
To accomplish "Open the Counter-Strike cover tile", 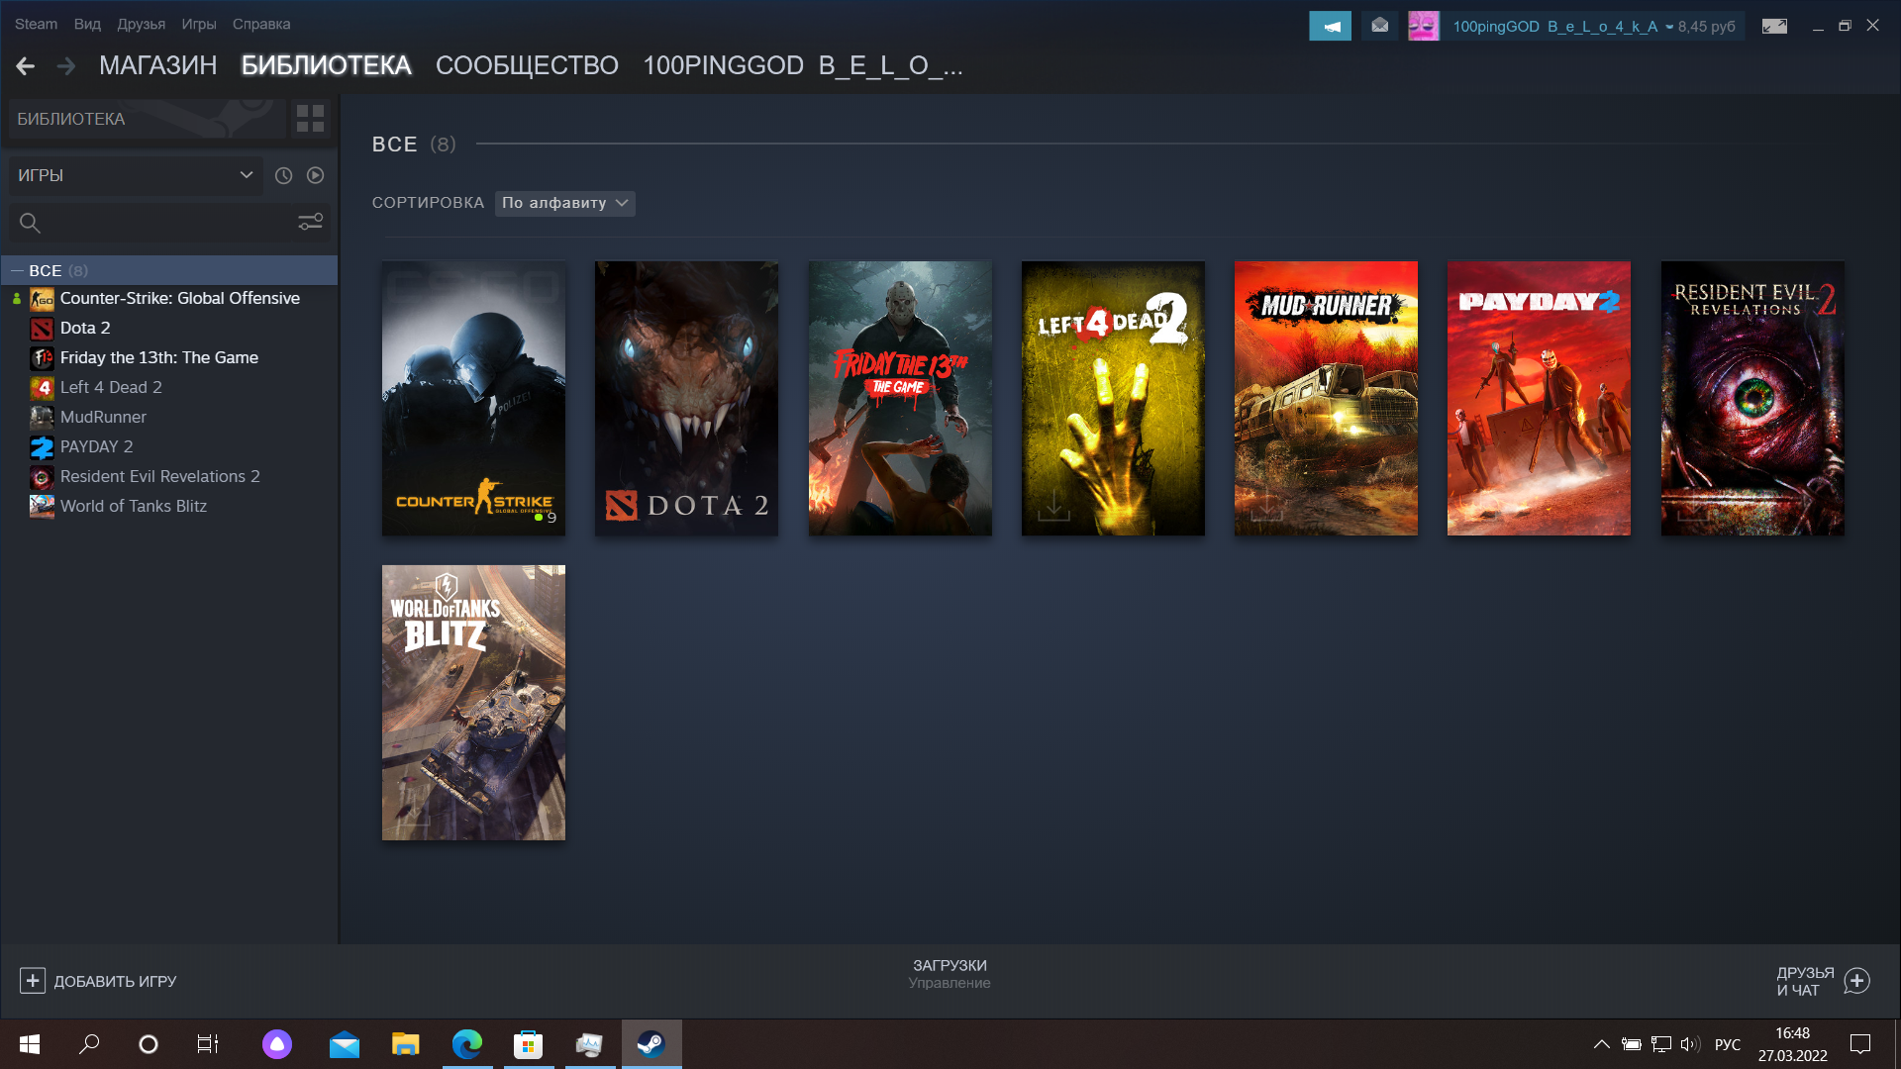I will (x=473, y=398).
